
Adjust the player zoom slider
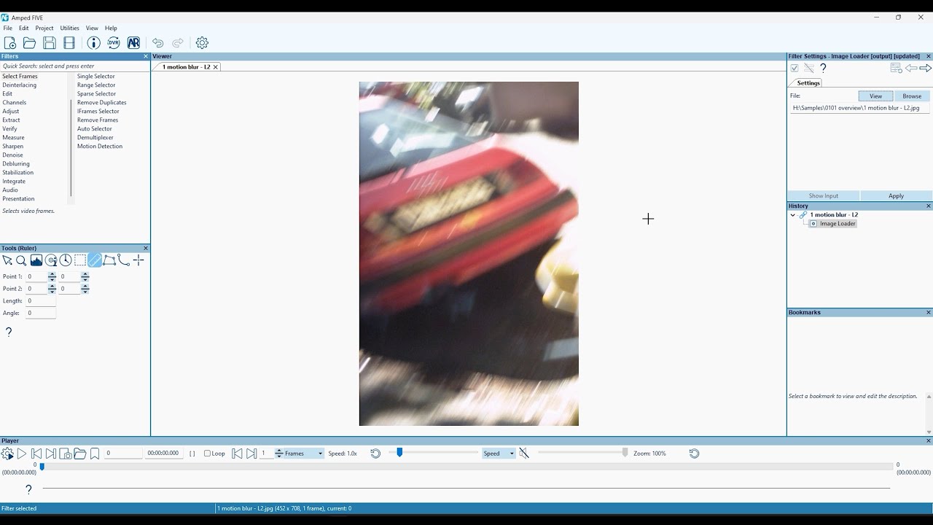click(625, 453)
